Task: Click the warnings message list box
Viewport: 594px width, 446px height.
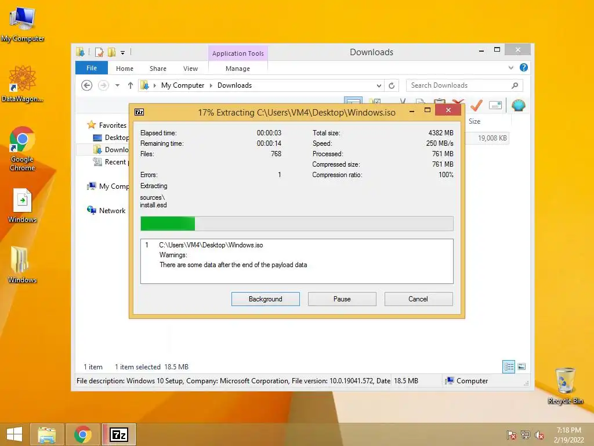Action: [296, 261]
